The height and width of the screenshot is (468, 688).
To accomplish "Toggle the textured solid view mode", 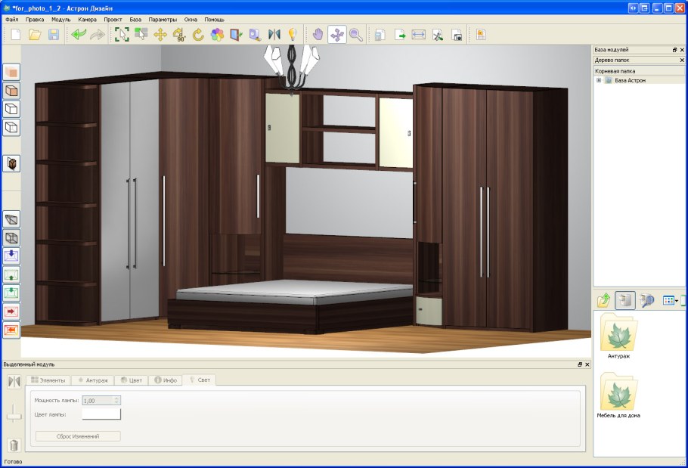I will coord(11,90).
